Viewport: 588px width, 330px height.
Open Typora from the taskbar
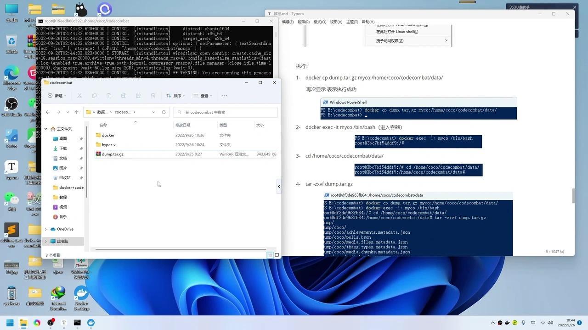[63, 322]
